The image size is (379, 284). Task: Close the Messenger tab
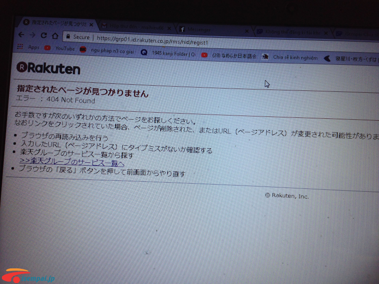coord(247,31)
